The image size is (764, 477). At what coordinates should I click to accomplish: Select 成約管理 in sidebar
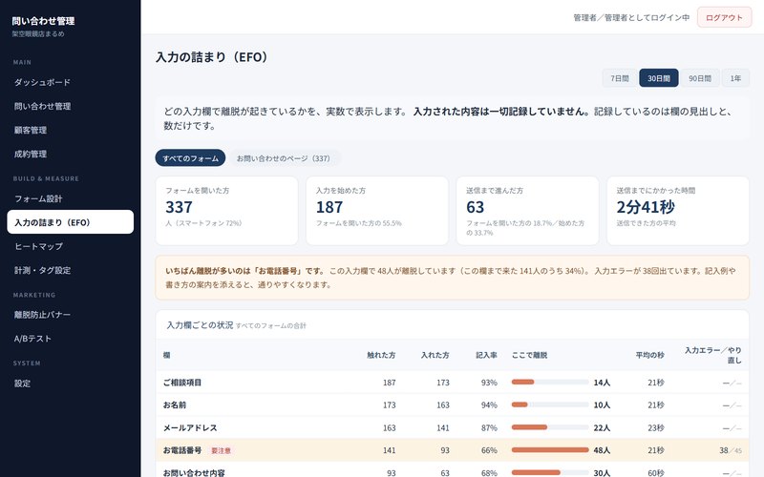coord(70,154)
